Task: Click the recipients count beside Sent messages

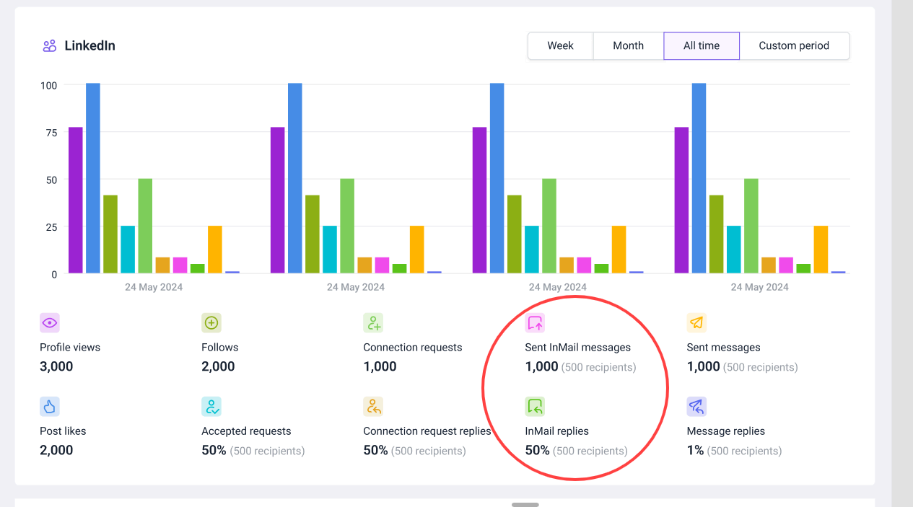Action: (x=761, y=367)
